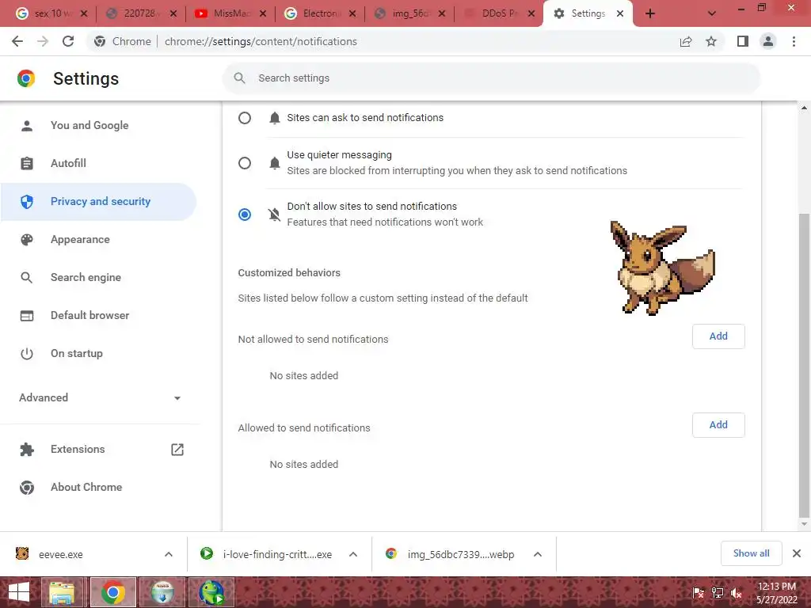Open the globe download app on taskbar
The width and height of the screenshot is (811, 608).
[x=162, y=592]
